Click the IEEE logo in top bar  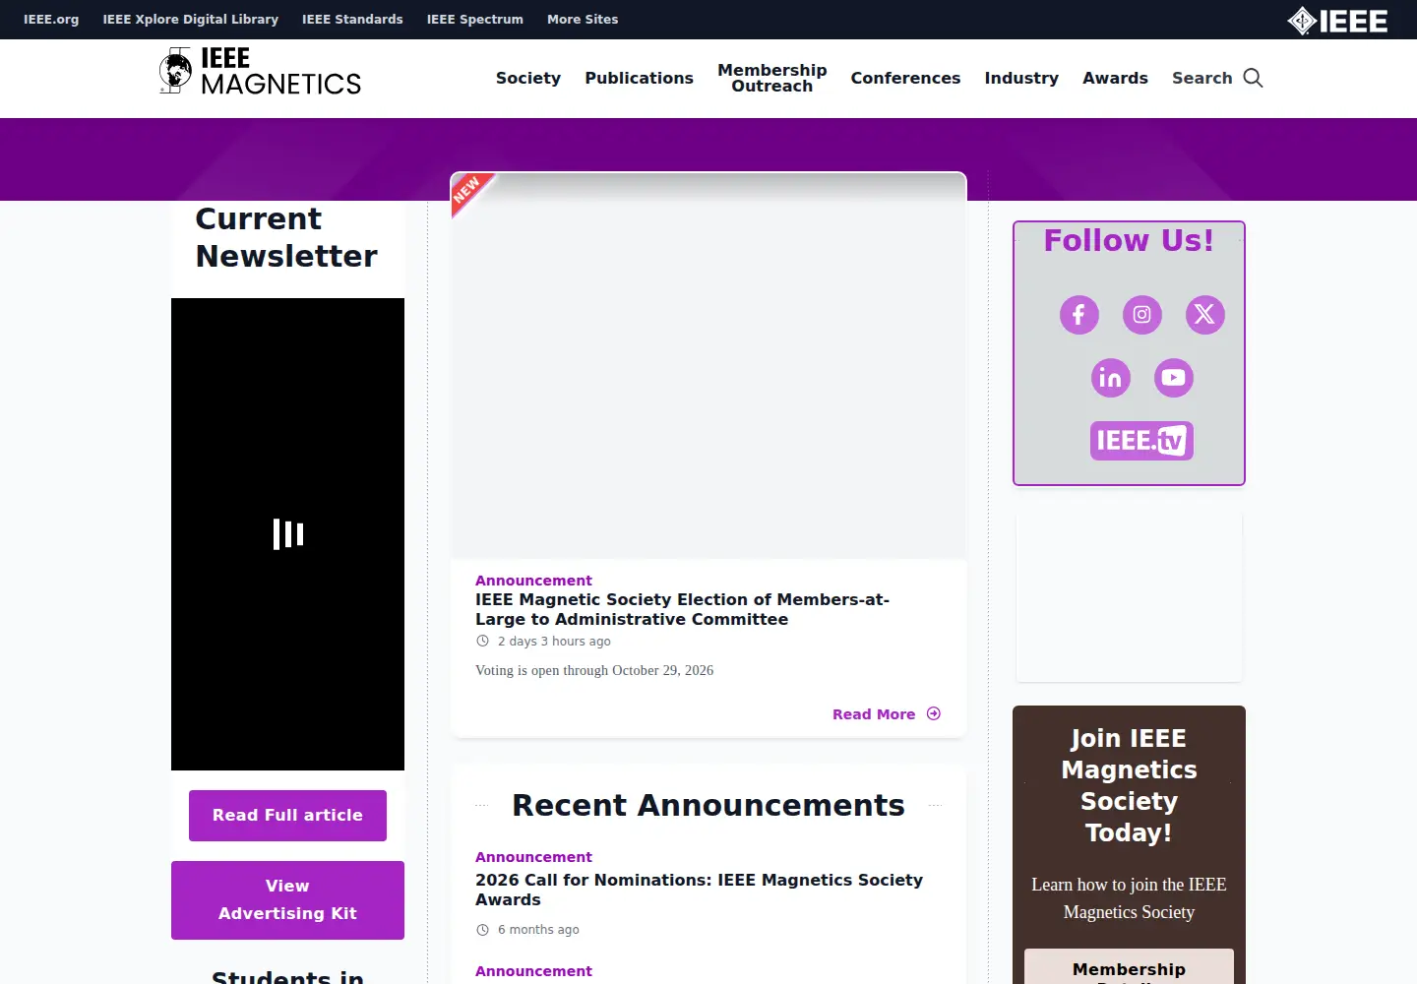(x=1337, y=21)
